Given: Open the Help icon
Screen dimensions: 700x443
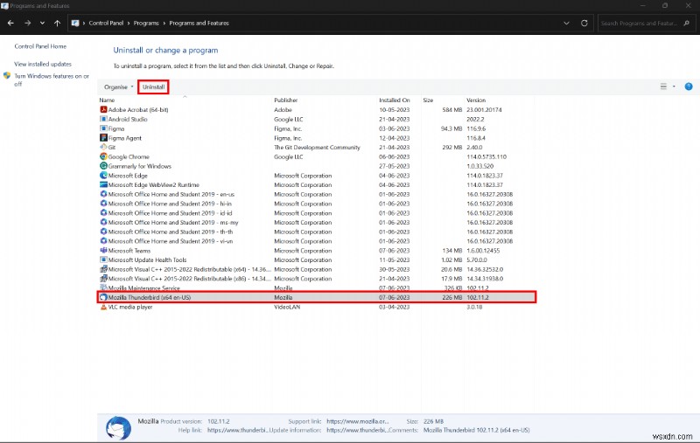Looking at the screenshot, I should [x=689, y=87].
